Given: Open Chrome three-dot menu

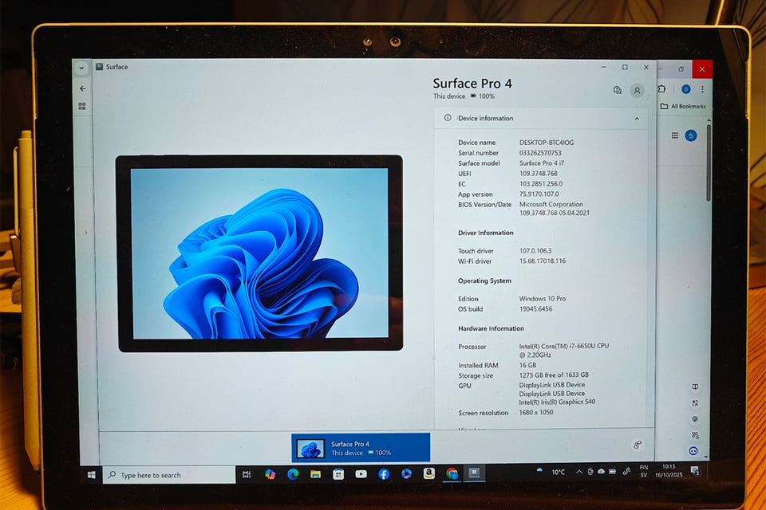Looking at the screenshot, I should [702, 89].
